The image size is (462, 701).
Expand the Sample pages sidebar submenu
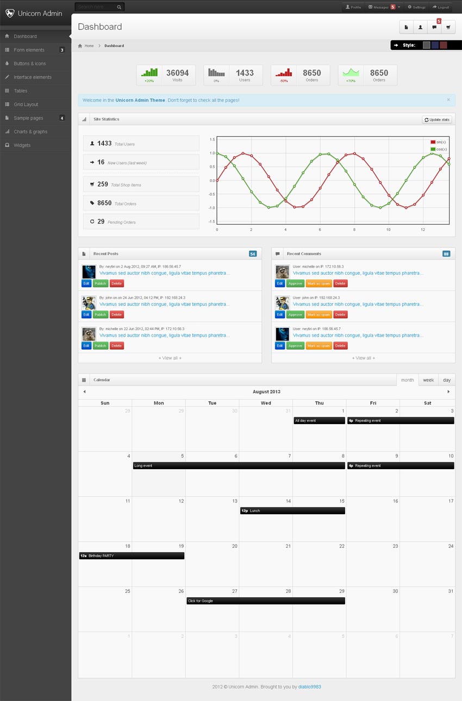point(35,118)
